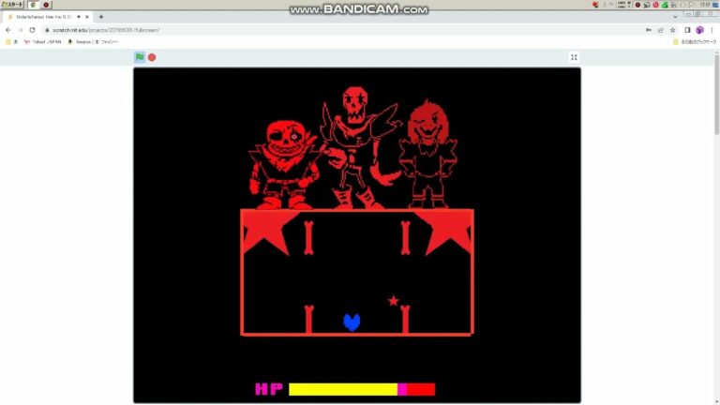Click the blue heart soul in the battle box
This screenshot has width=720, height=405.
click(x=352, y=322)
